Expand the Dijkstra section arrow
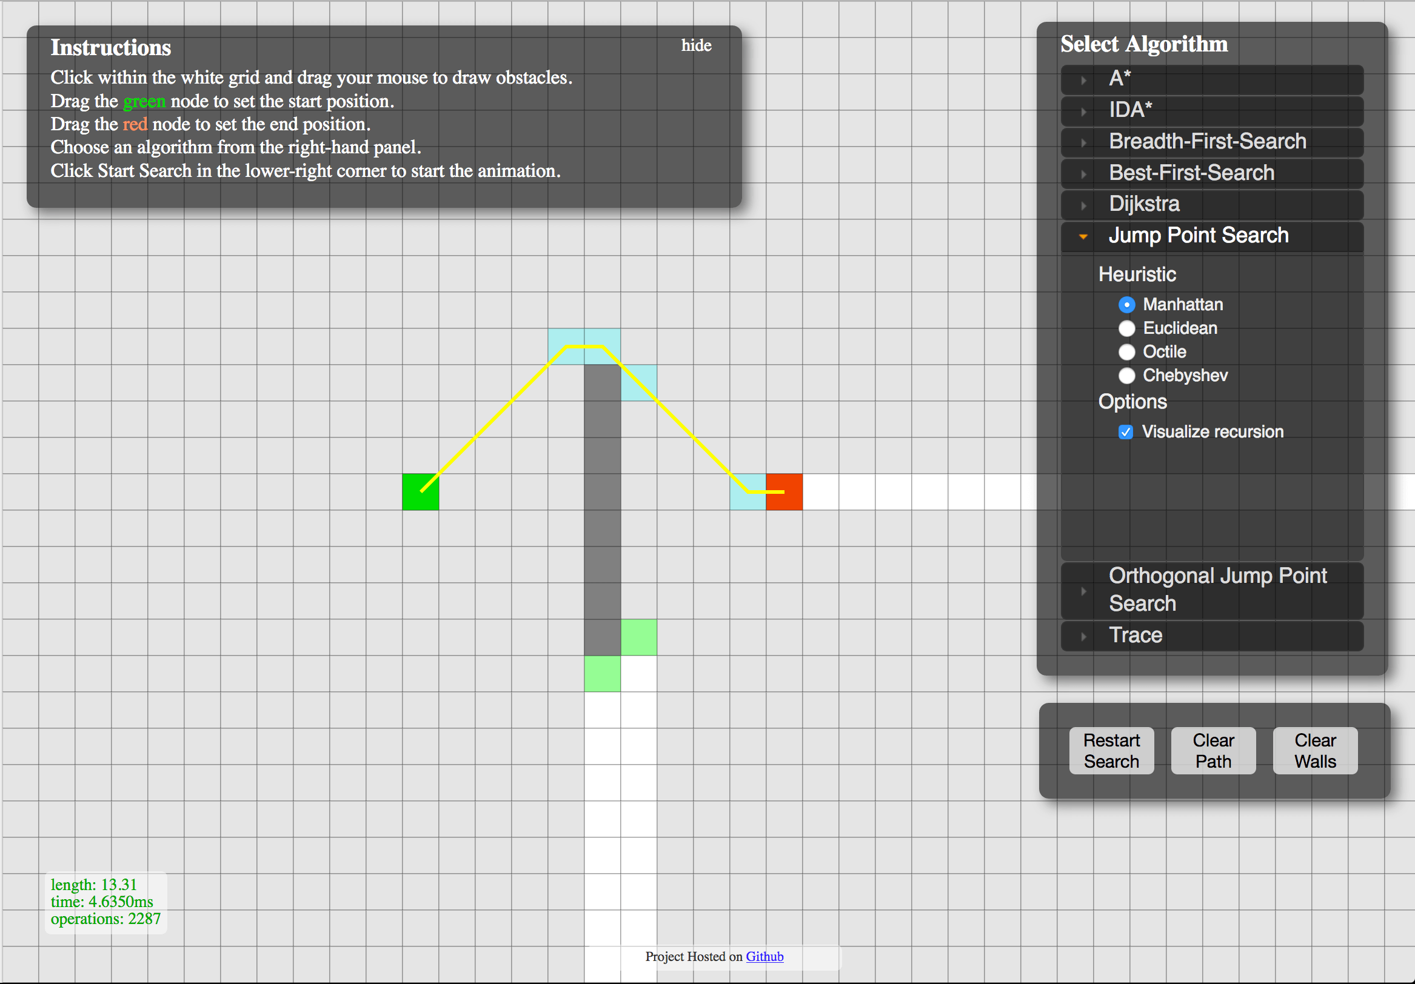This screenshot has width=1415, height=984. pyautogui.click(x=1083, y=205)
